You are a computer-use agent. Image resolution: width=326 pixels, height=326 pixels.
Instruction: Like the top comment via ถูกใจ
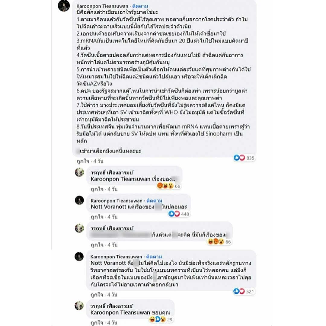(x=83, y=161)
